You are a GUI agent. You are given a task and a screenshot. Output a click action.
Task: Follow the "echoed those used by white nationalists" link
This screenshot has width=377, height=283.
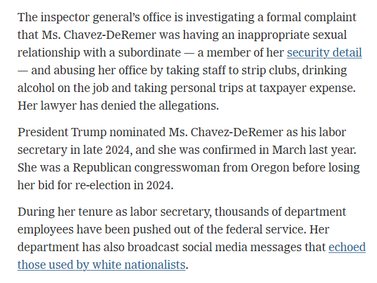click(101, 265)
